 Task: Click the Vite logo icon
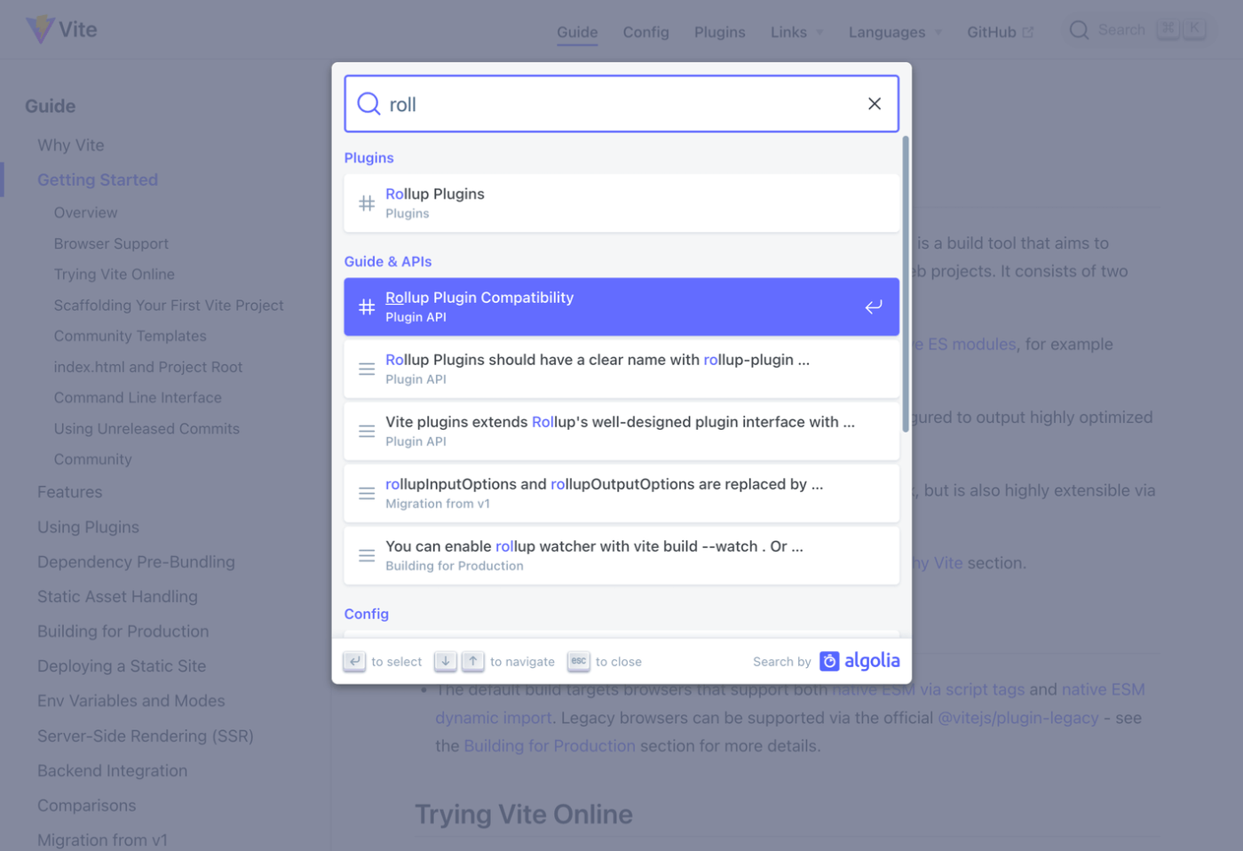coord(40,29)
